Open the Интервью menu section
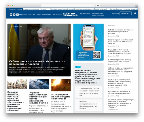The image size is (144, 122). [58, 14]
